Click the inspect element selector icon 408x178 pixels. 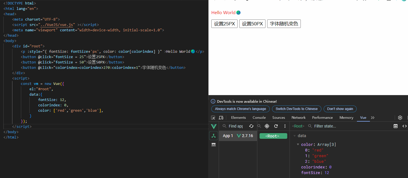tap(213, 118)
